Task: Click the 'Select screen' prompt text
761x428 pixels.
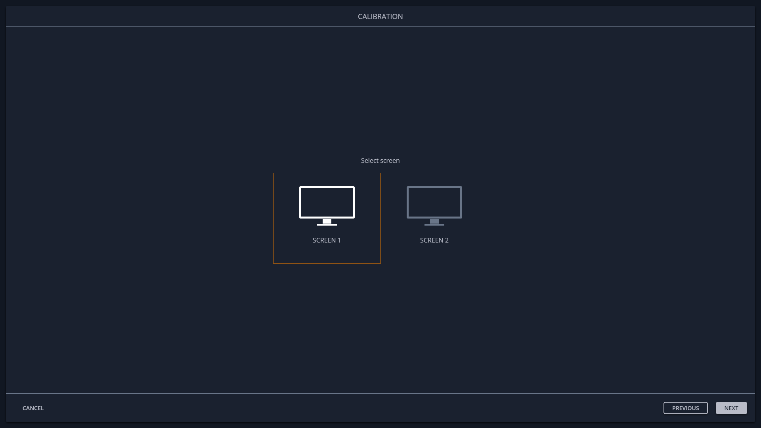Action: click(x=380, y=160)
